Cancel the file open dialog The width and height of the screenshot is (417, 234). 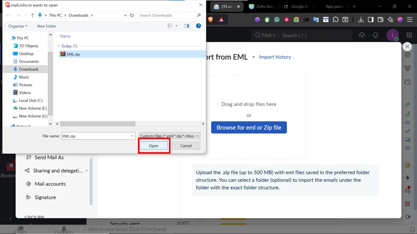tap(186, 146)
